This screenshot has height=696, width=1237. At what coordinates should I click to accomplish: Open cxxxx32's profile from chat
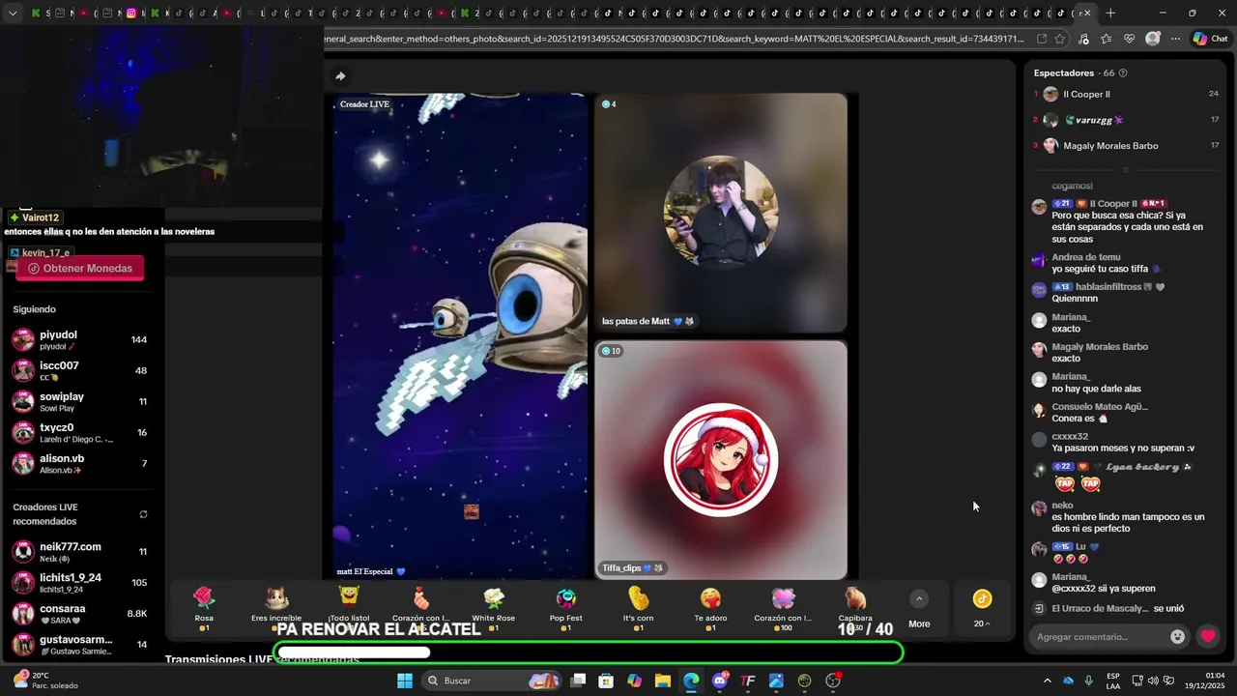pos(1070,437)
